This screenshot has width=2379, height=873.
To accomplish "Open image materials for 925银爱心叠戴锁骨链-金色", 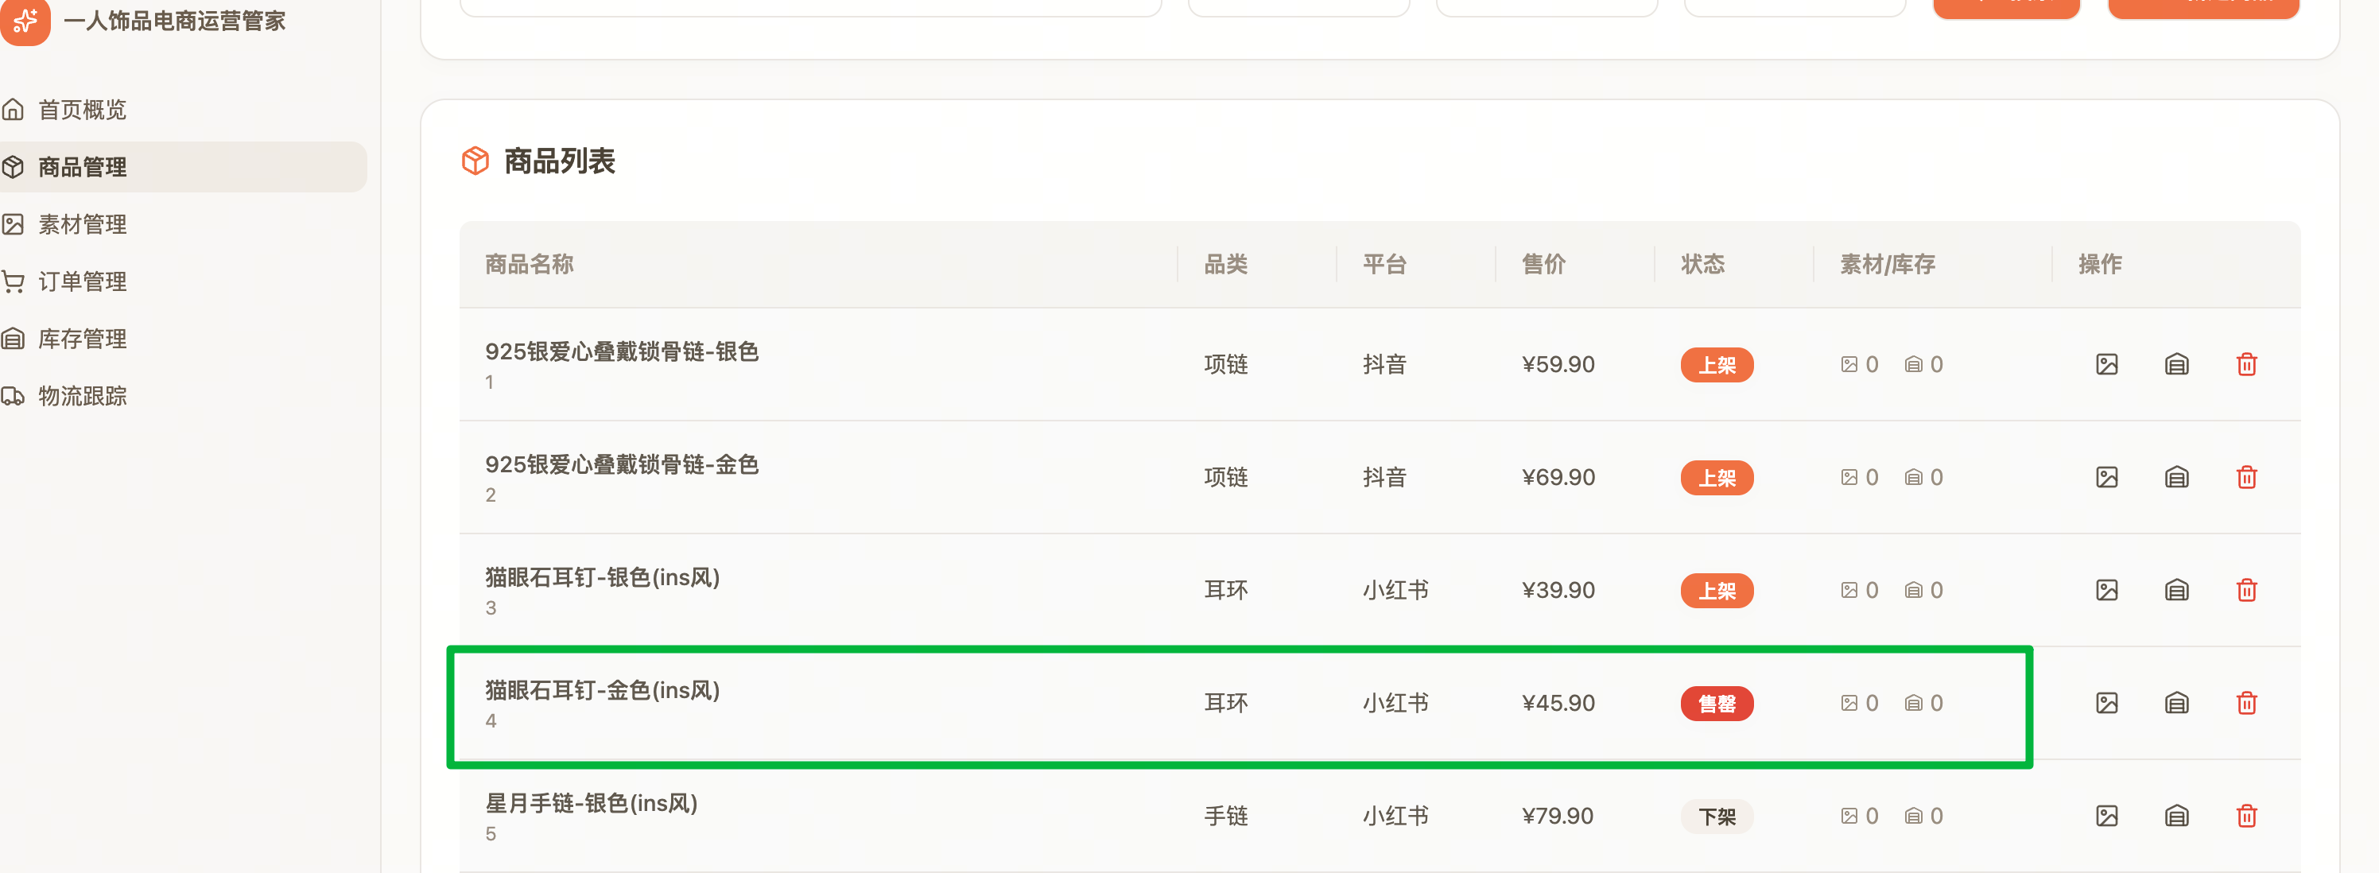I will (2106, 478).
